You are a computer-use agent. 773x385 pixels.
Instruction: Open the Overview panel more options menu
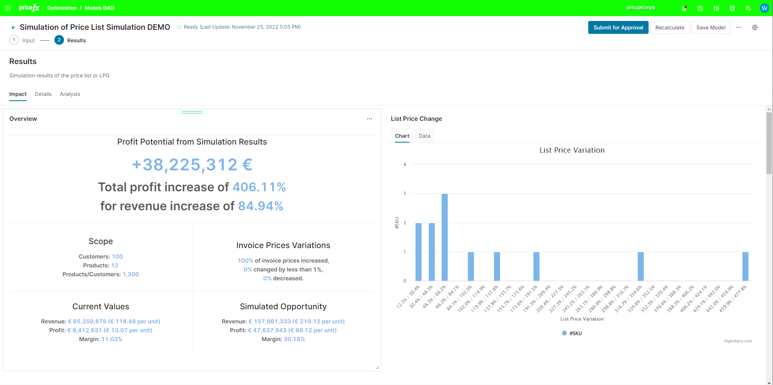[x=370, y=119]
